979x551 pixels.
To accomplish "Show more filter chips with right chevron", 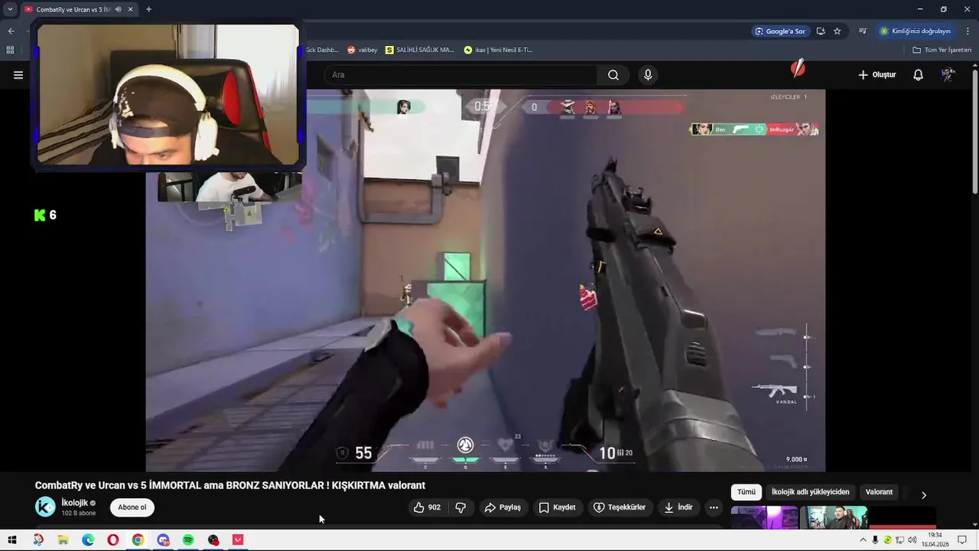I will (x=924, y=495).
